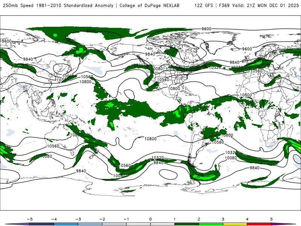
Task: Click the 10800 contour label over northern Africa
Action: 246,95
